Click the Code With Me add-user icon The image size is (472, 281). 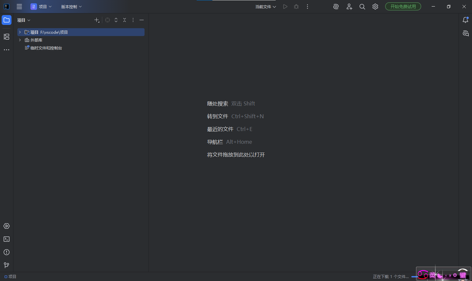(349, 7)
